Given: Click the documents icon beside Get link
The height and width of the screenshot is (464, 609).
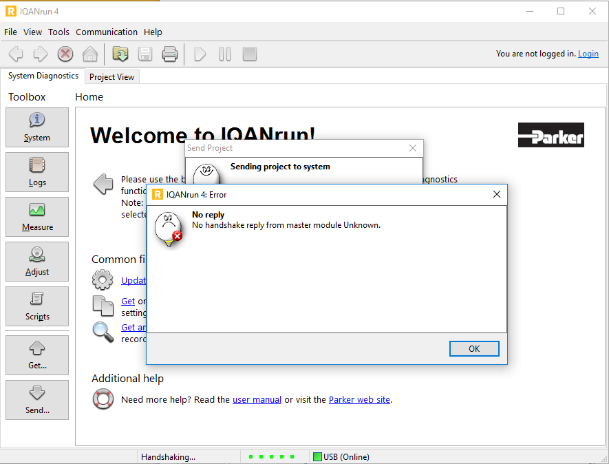Looking at the screenshot, I should click(x=103, y=306).
